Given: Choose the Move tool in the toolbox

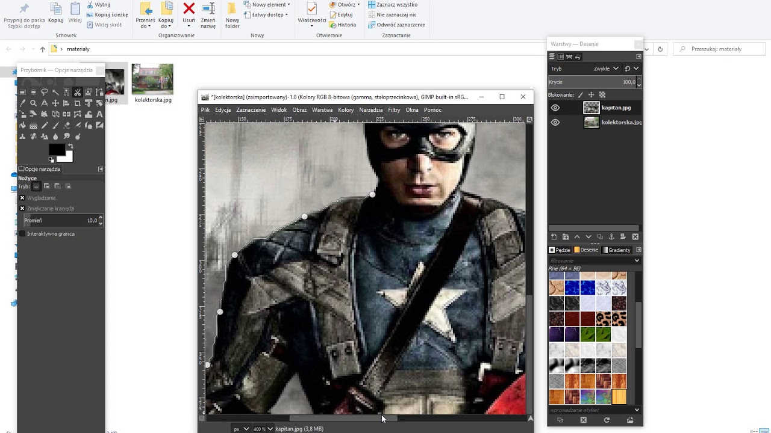Looking at the screenshot, I should coord(55,103).
